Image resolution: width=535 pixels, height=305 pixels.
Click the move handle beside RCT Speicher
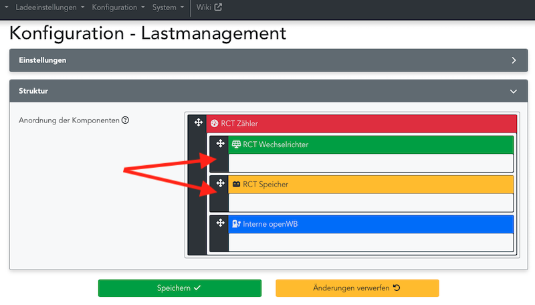point(219,183)
